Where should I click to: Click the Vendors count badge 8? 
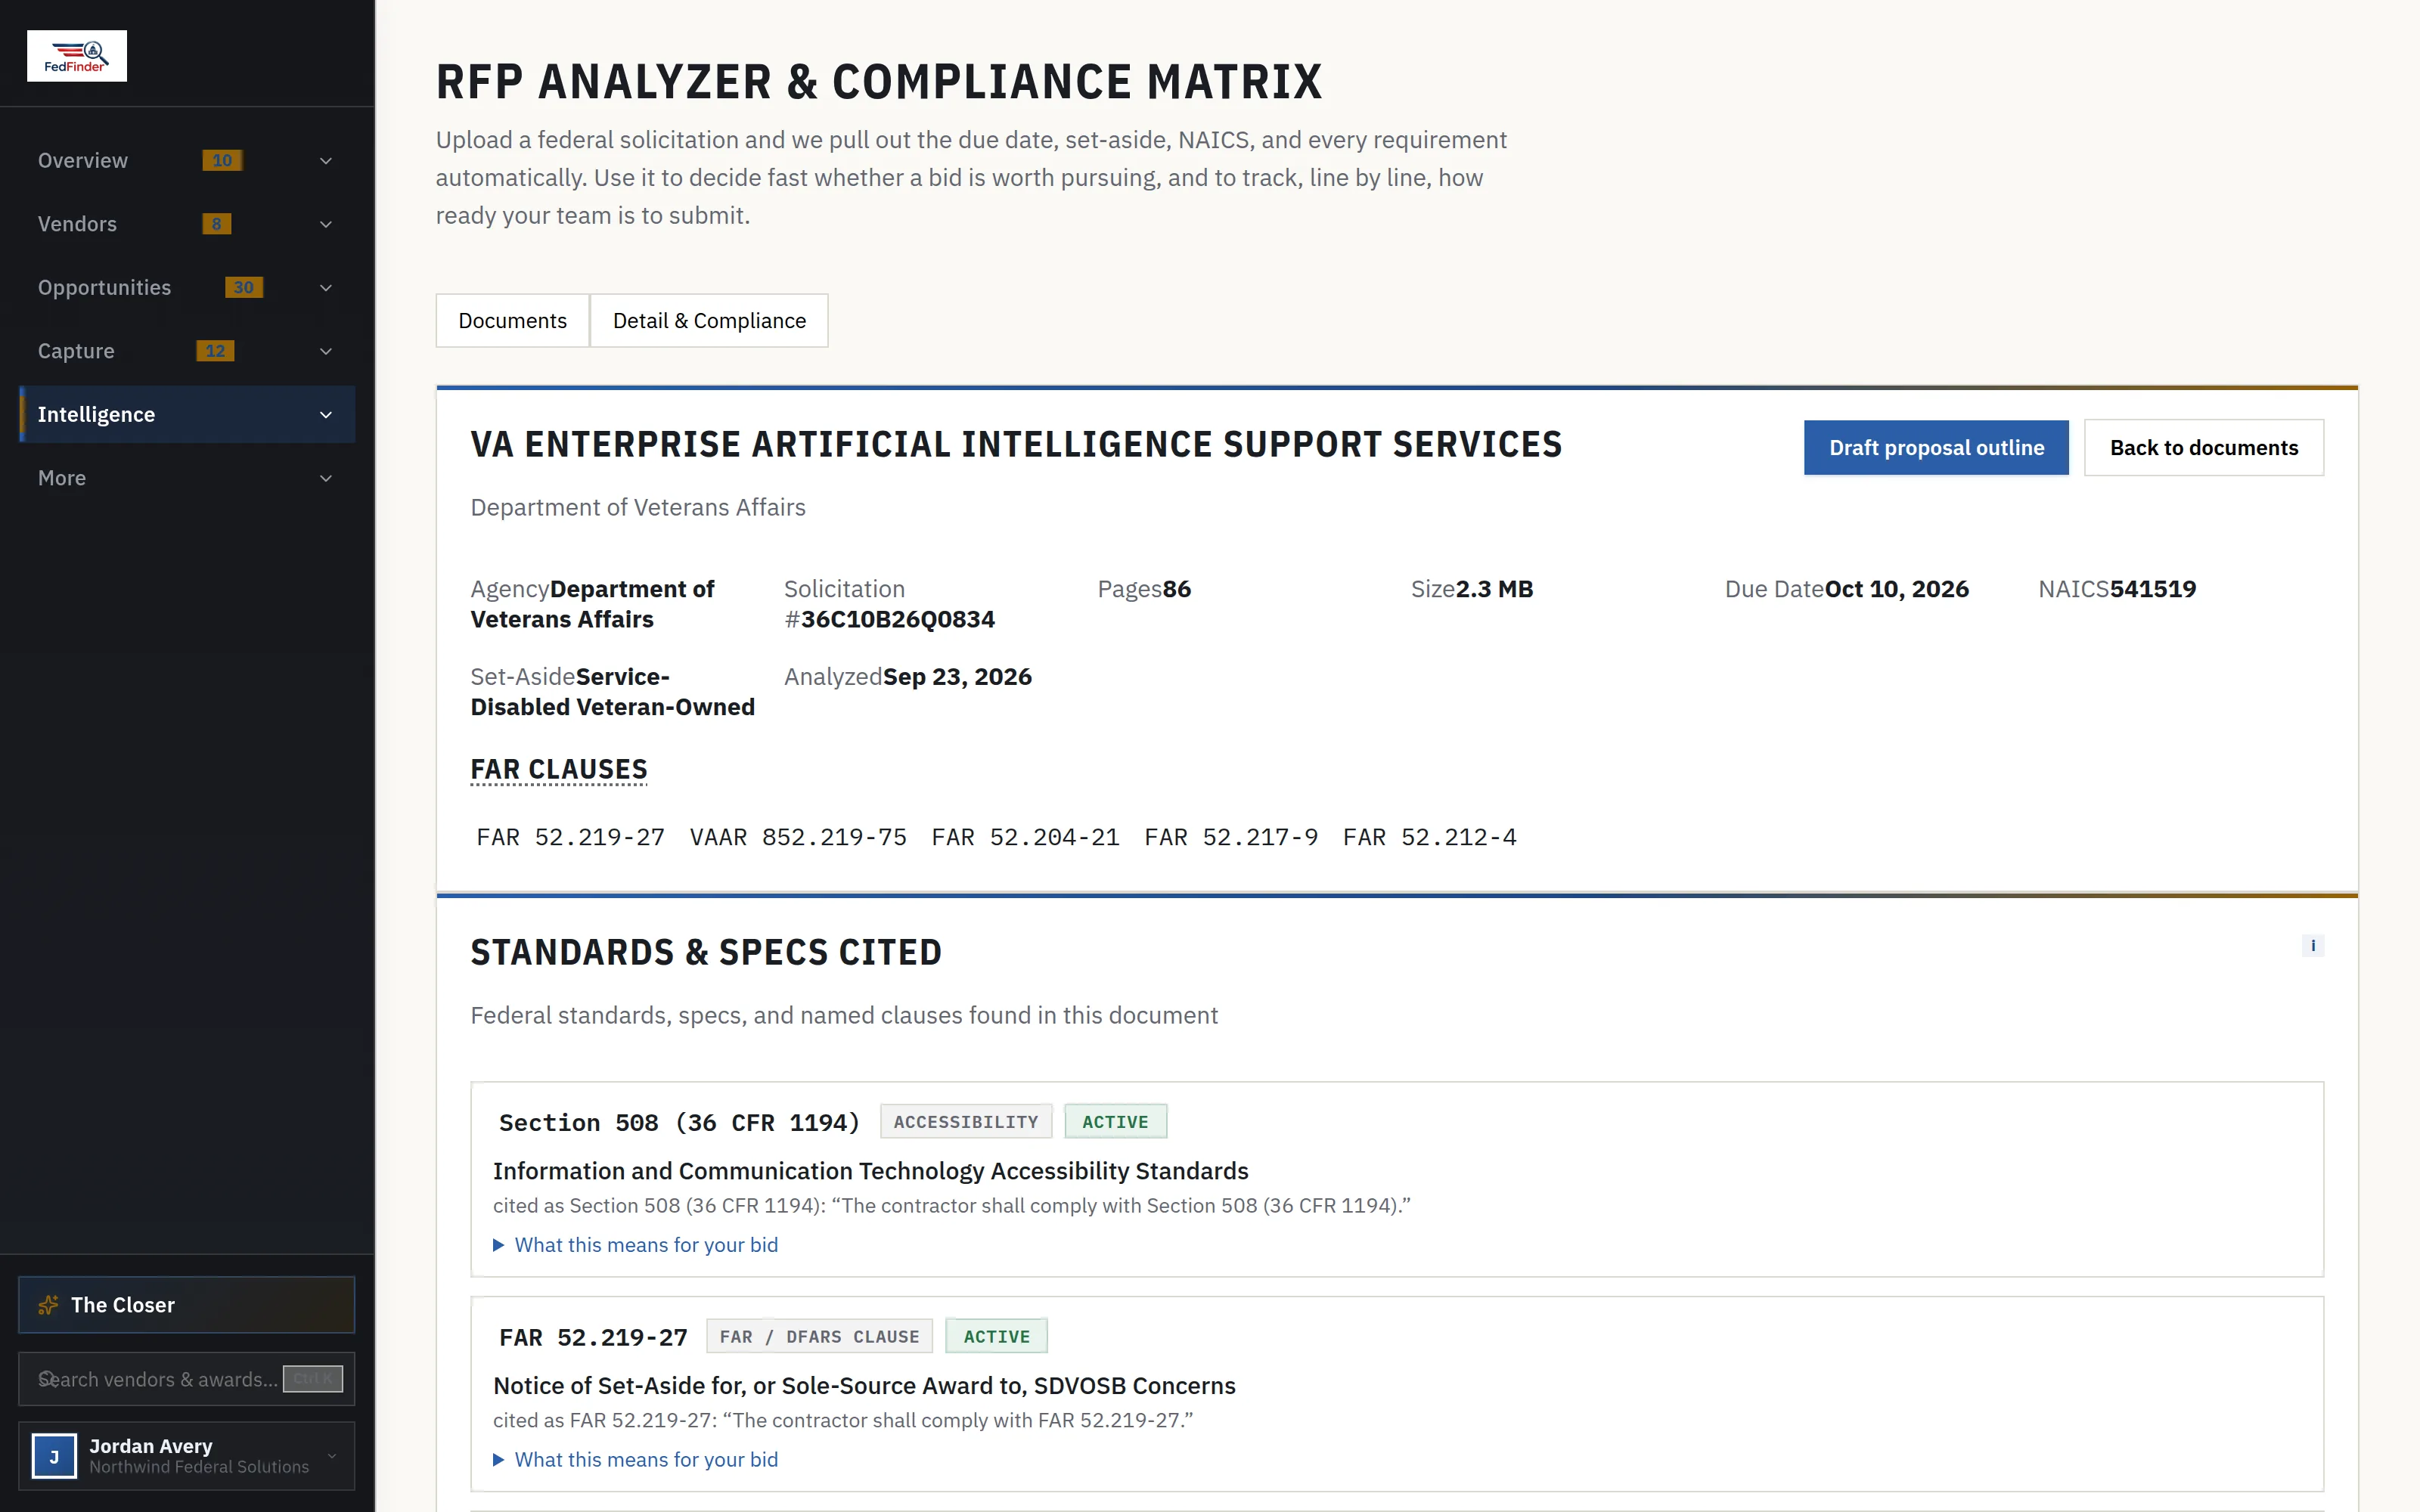click(216, 224)
